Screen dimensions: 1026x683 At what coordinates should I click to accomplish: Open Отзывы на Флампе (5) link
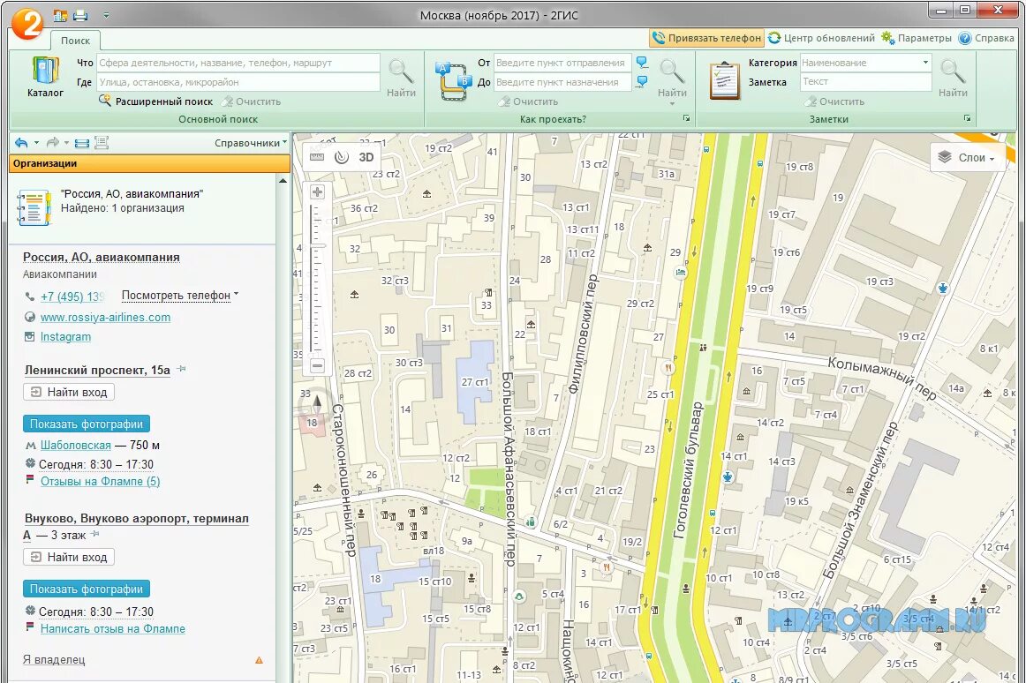pyautogui.click(x=100, y=481)
